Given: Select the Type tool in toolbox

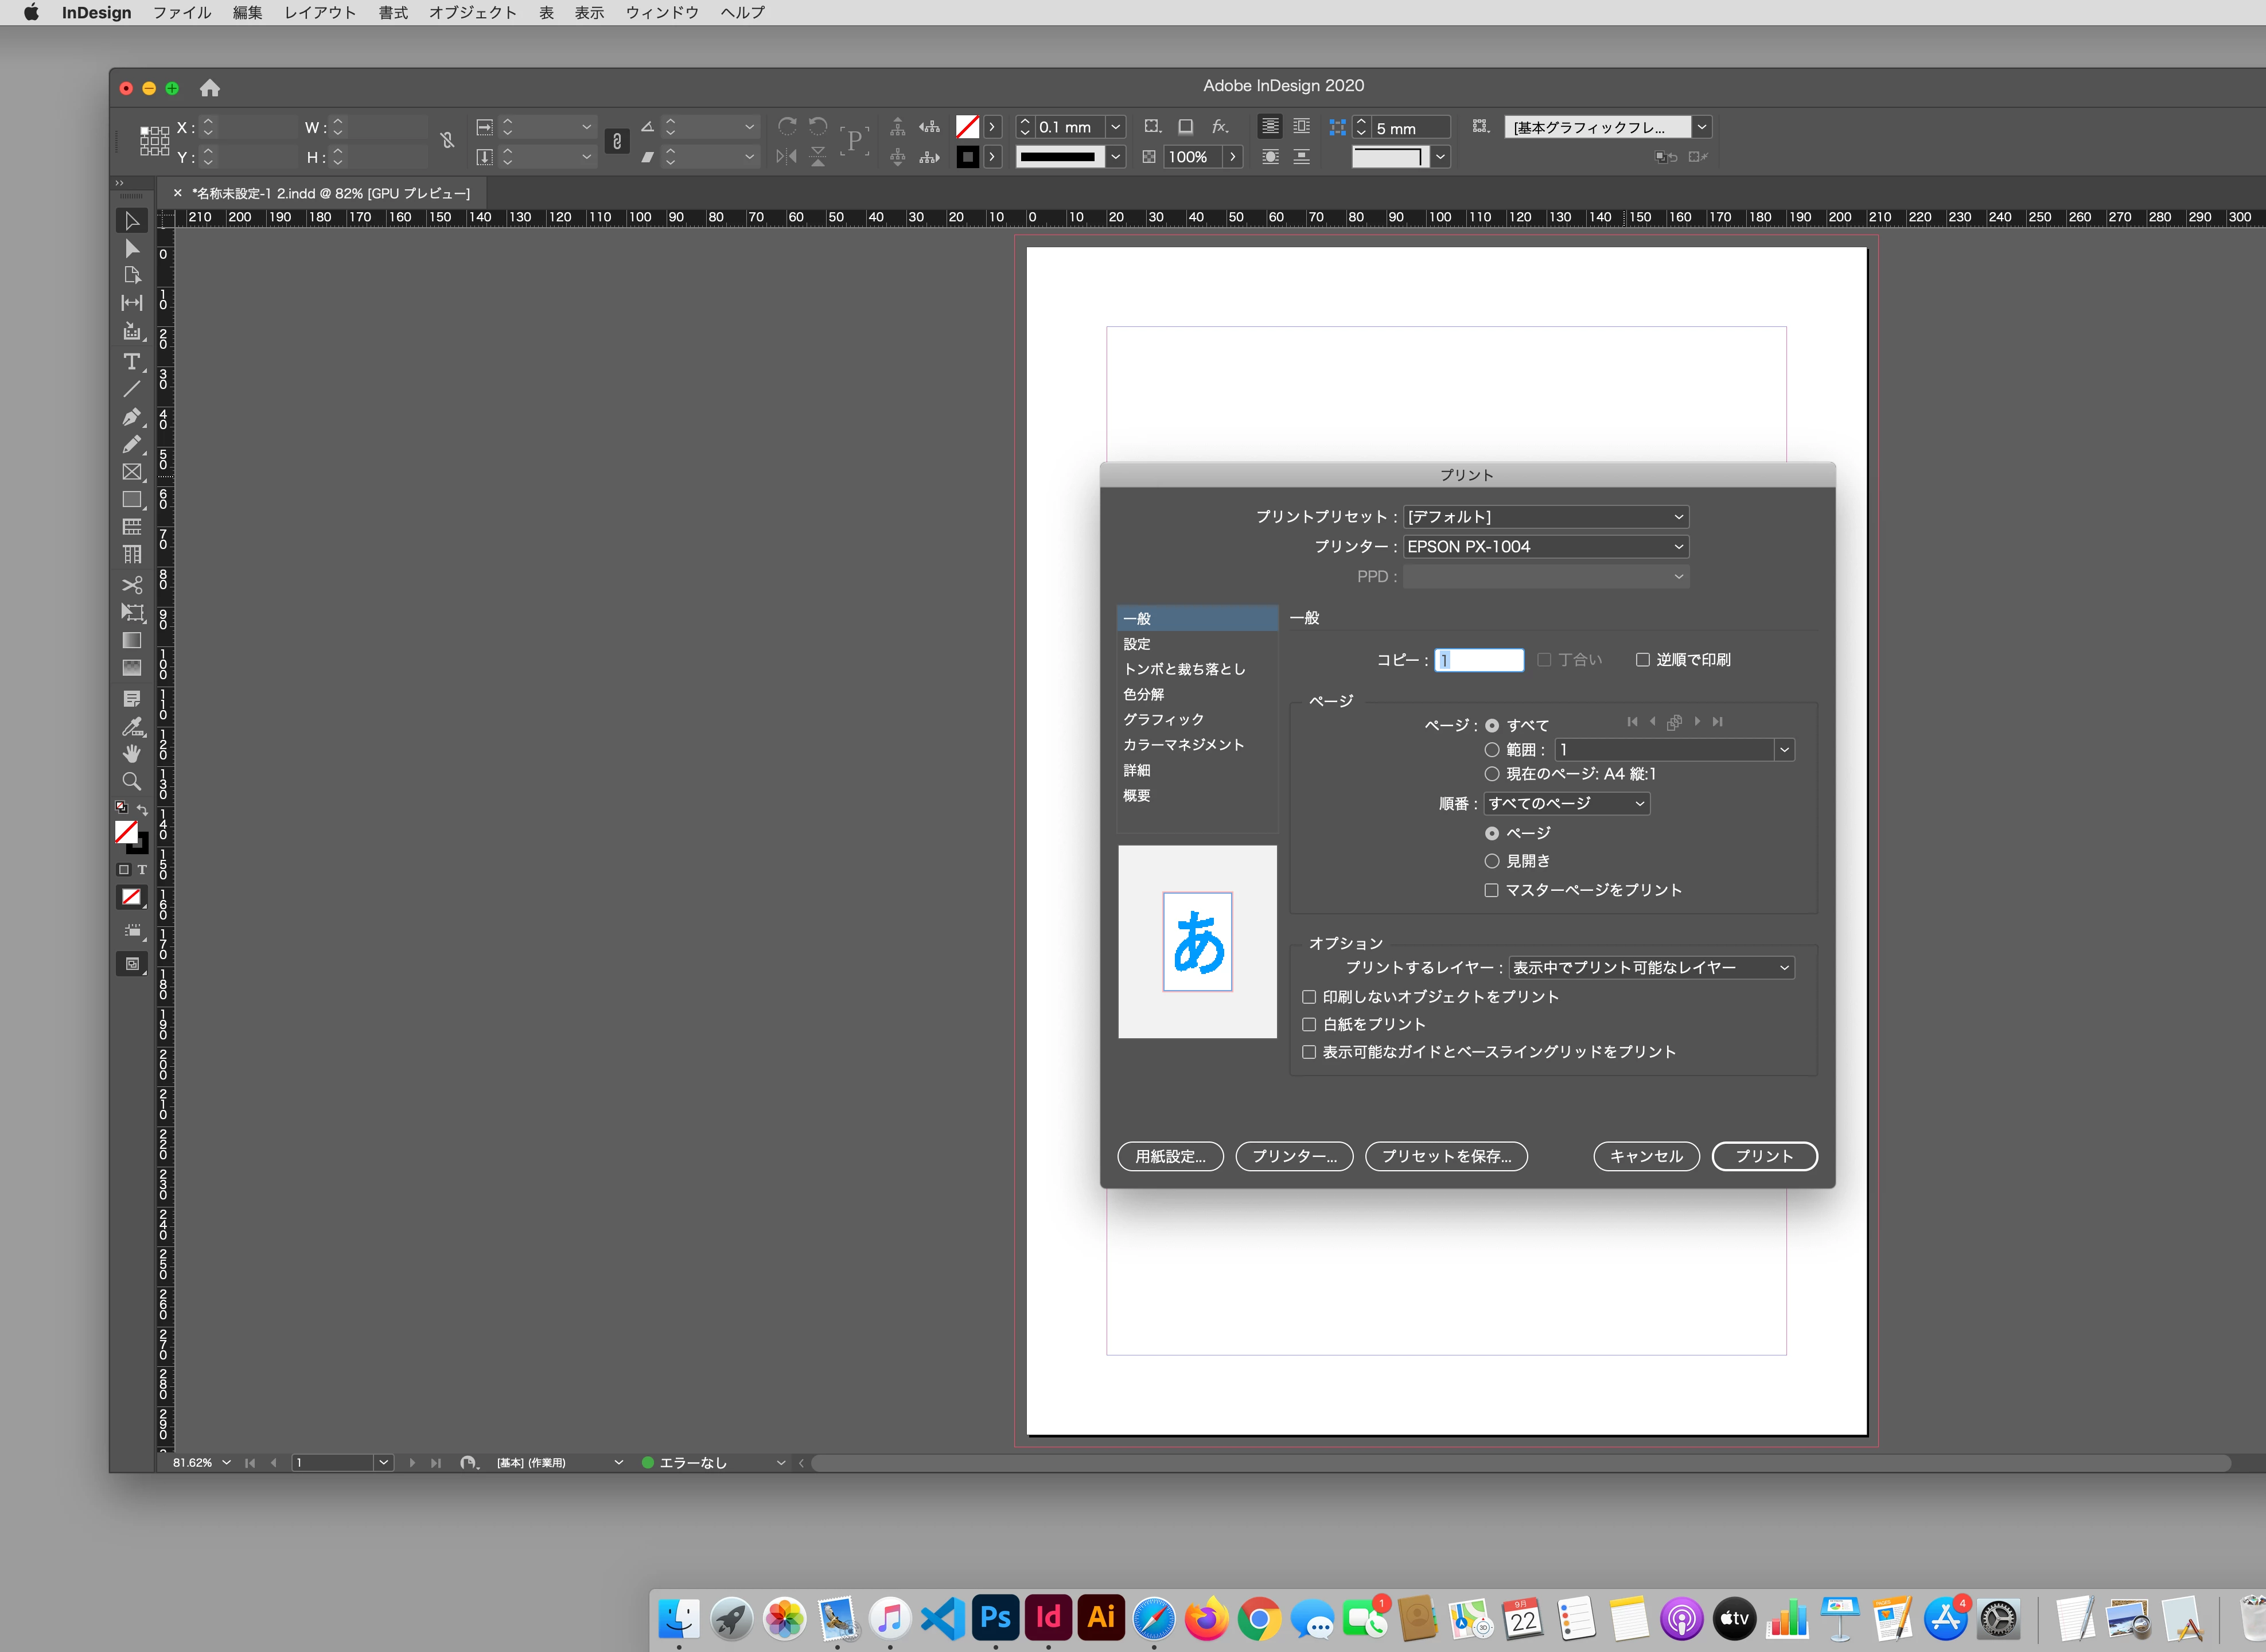Looking at the screenshot, I should tap(131, 361).
